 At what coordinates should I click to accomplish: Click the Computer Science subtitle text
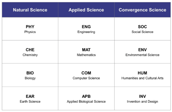coord(86,78)
